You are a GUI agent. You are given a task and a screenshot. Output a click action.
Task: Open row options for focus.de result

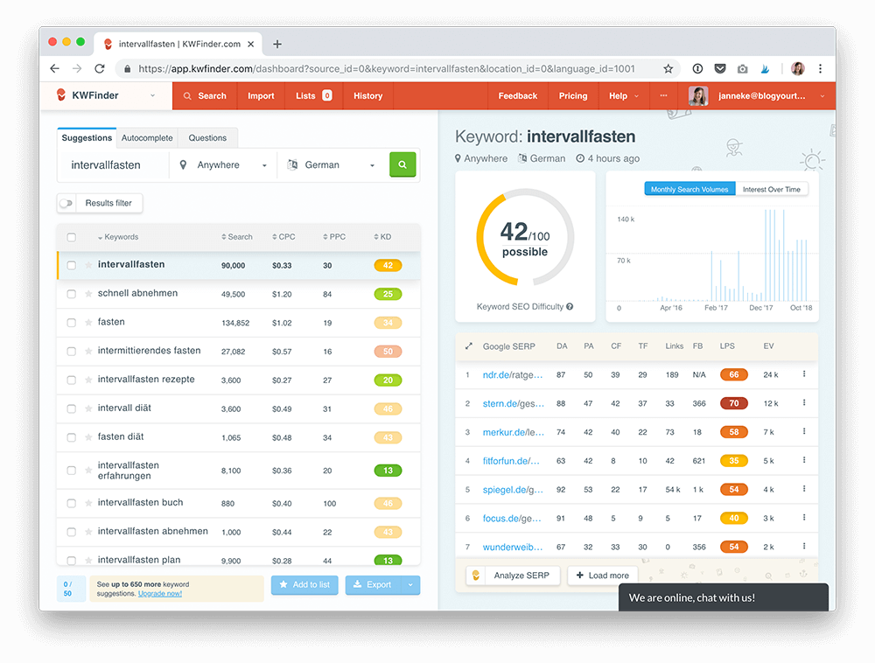pos(804,518)
